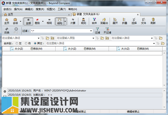
Task: Expand the 合并到 output path dropdown
Action: [154, 43]
